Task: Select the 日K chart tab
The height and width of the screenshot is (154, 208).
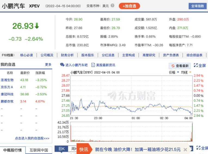Action: click(x=61, y=149)
